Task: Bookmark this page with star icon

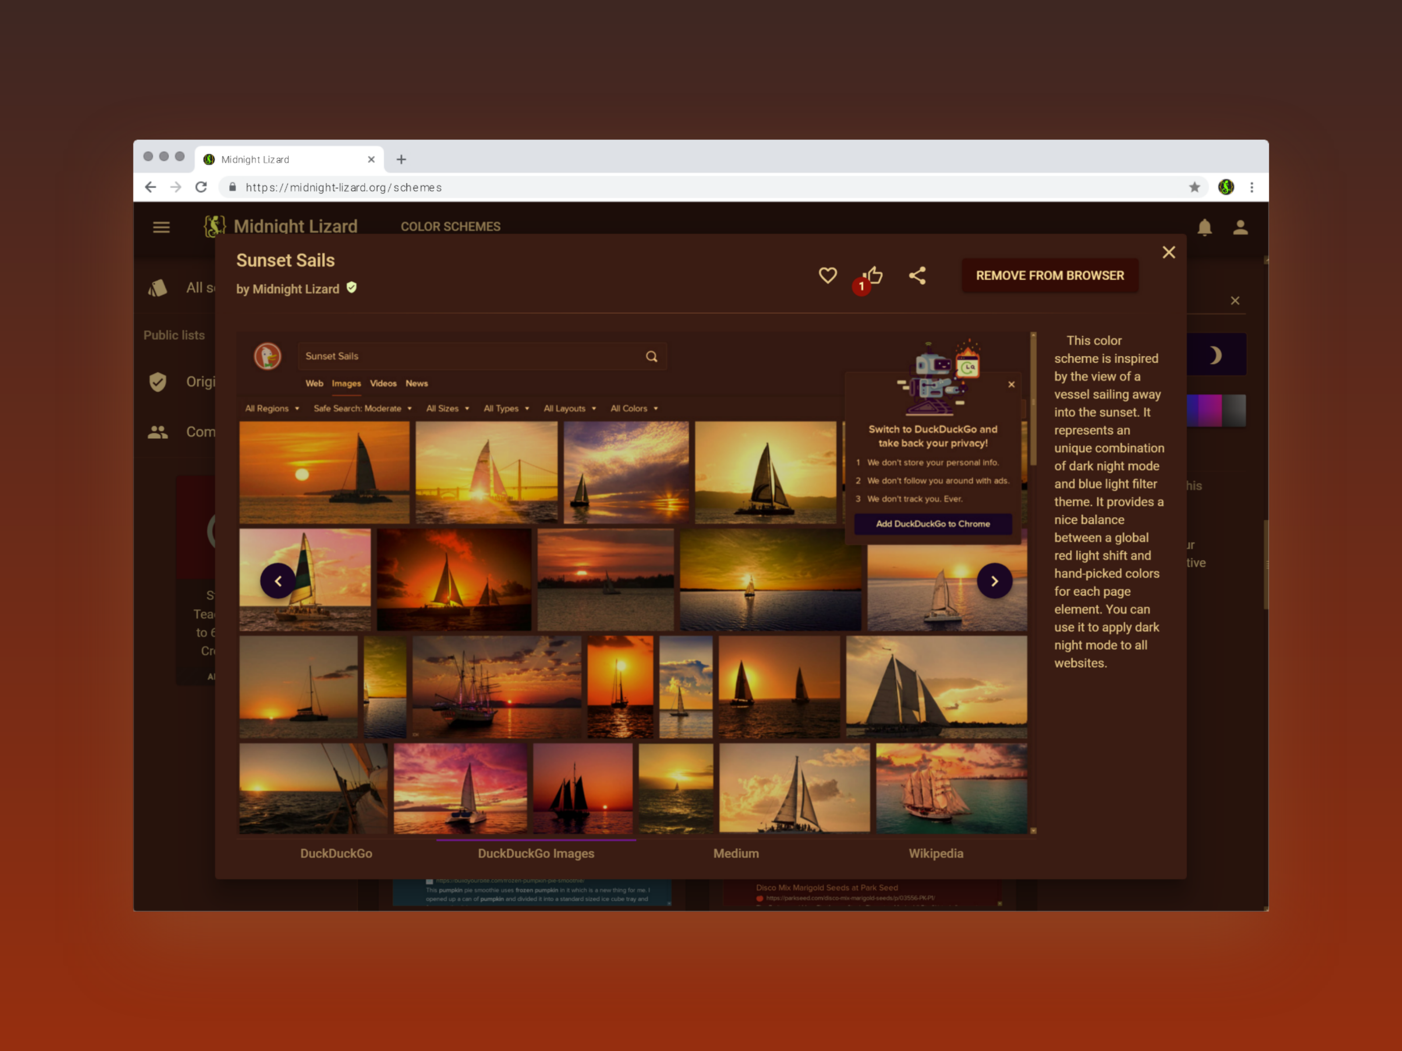Action: coord(1194,187)
